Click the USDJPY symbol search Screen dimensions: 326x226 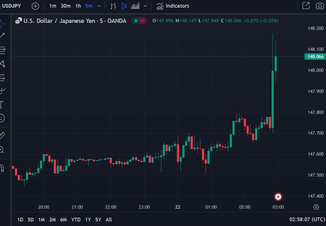pos(11,6)
